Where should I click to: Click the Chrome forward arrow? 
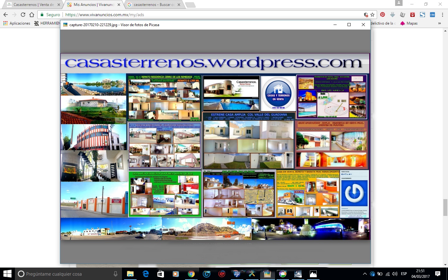click(x=14, y=15)
